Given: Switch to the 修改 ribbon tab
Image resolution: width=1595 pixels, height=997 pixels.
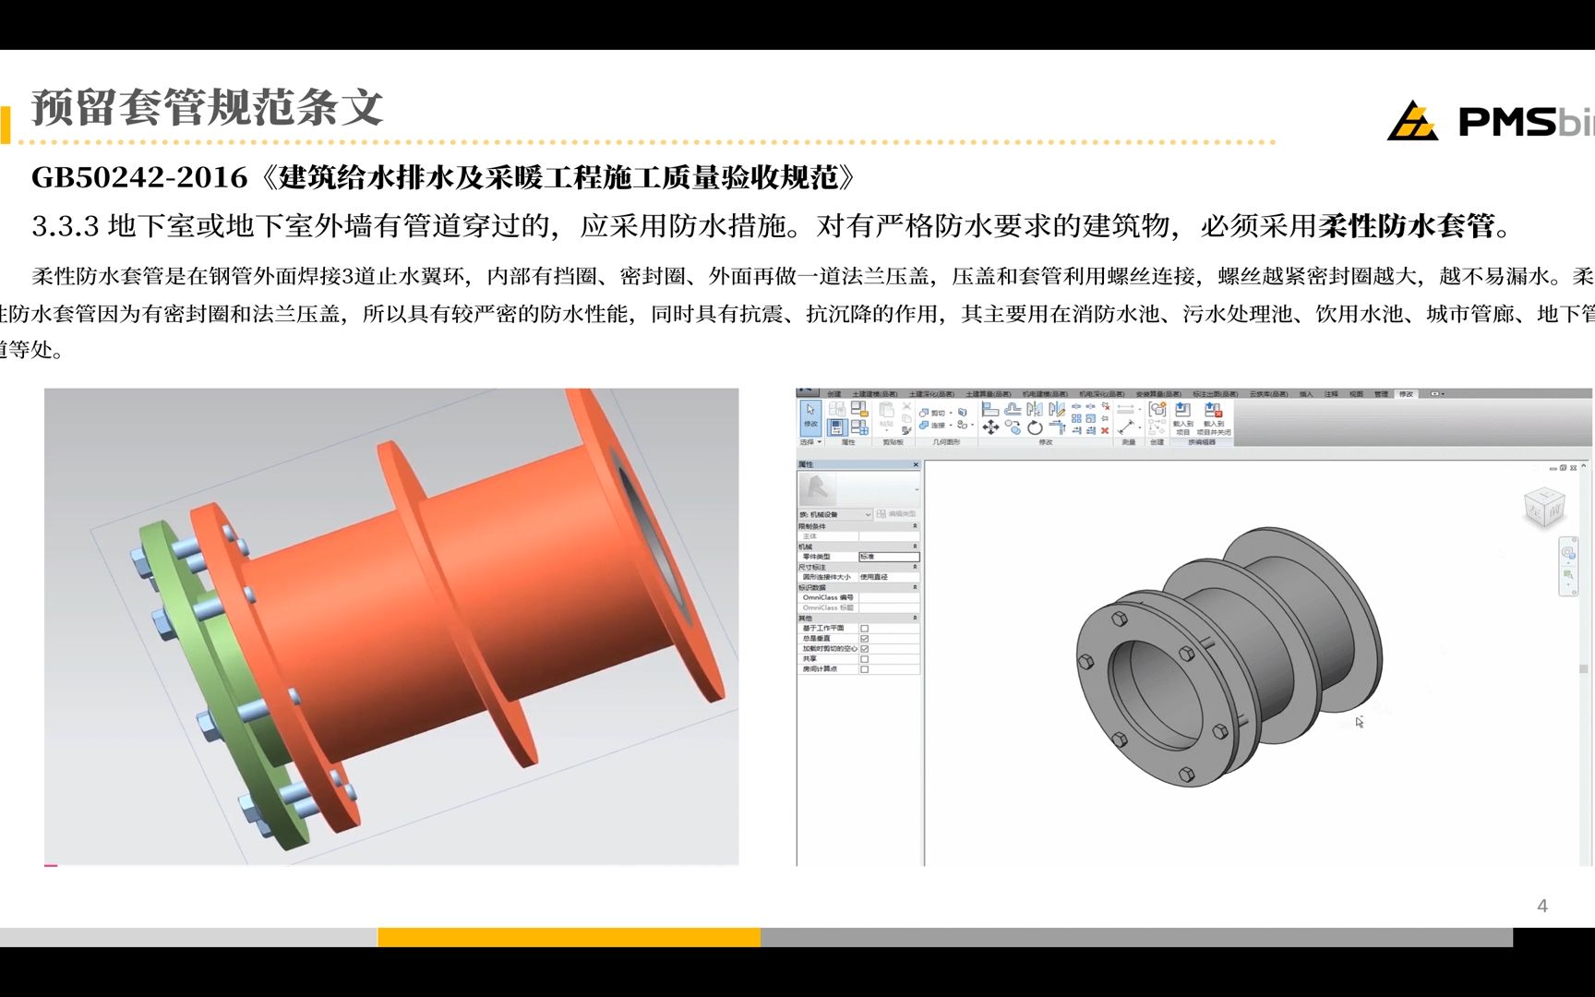Looking at the screenshot, I should [x=1406, y=394].
